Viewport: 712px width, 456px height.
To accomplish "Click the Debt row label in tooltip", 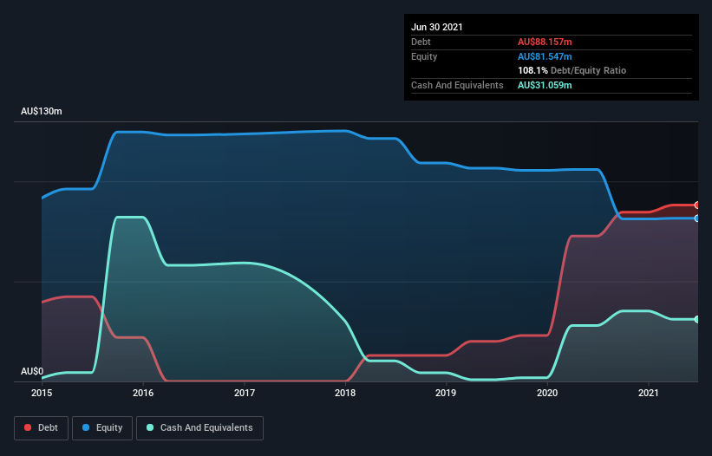I will 421,42.
